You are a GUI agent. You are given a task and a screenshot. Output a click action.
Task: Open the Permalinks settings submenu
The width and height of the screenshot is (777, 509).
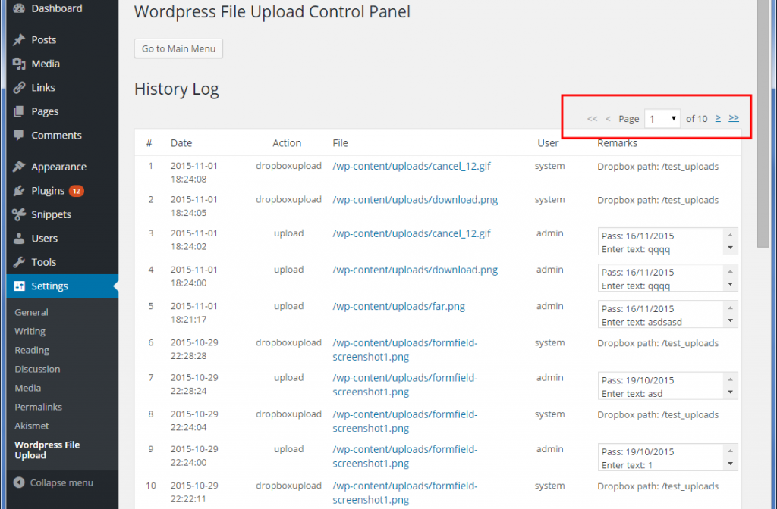pos(38,407)
